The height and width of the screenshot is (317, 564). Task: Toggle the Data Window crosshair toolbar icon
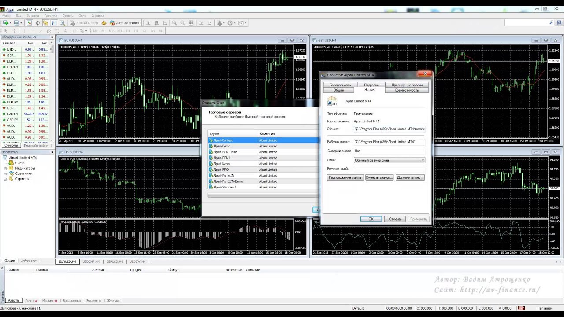tap(37, 23)
